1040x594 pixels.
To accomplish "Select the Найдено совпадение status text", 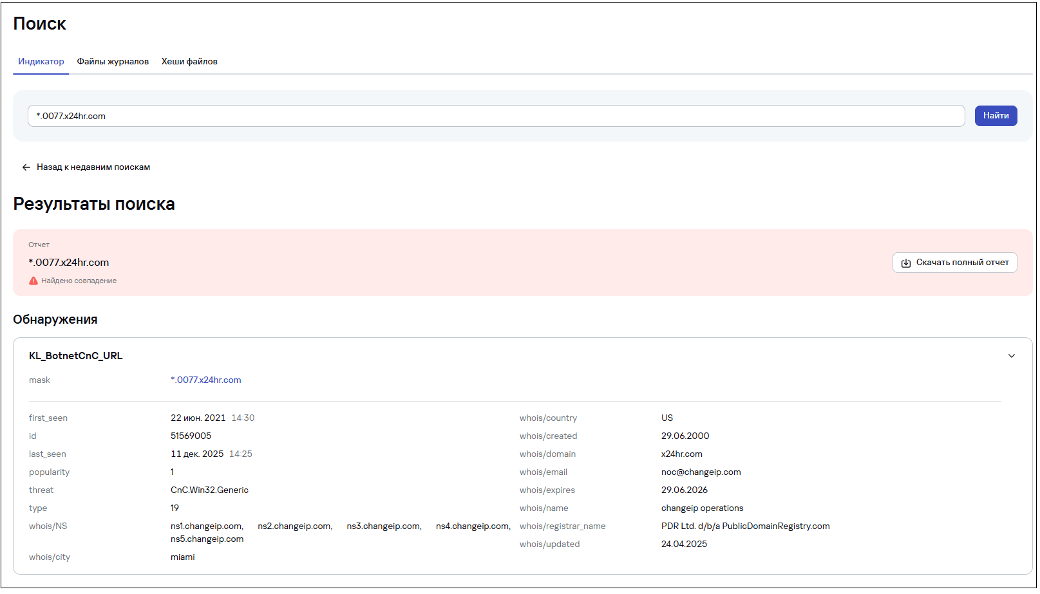I will [79, 281].
